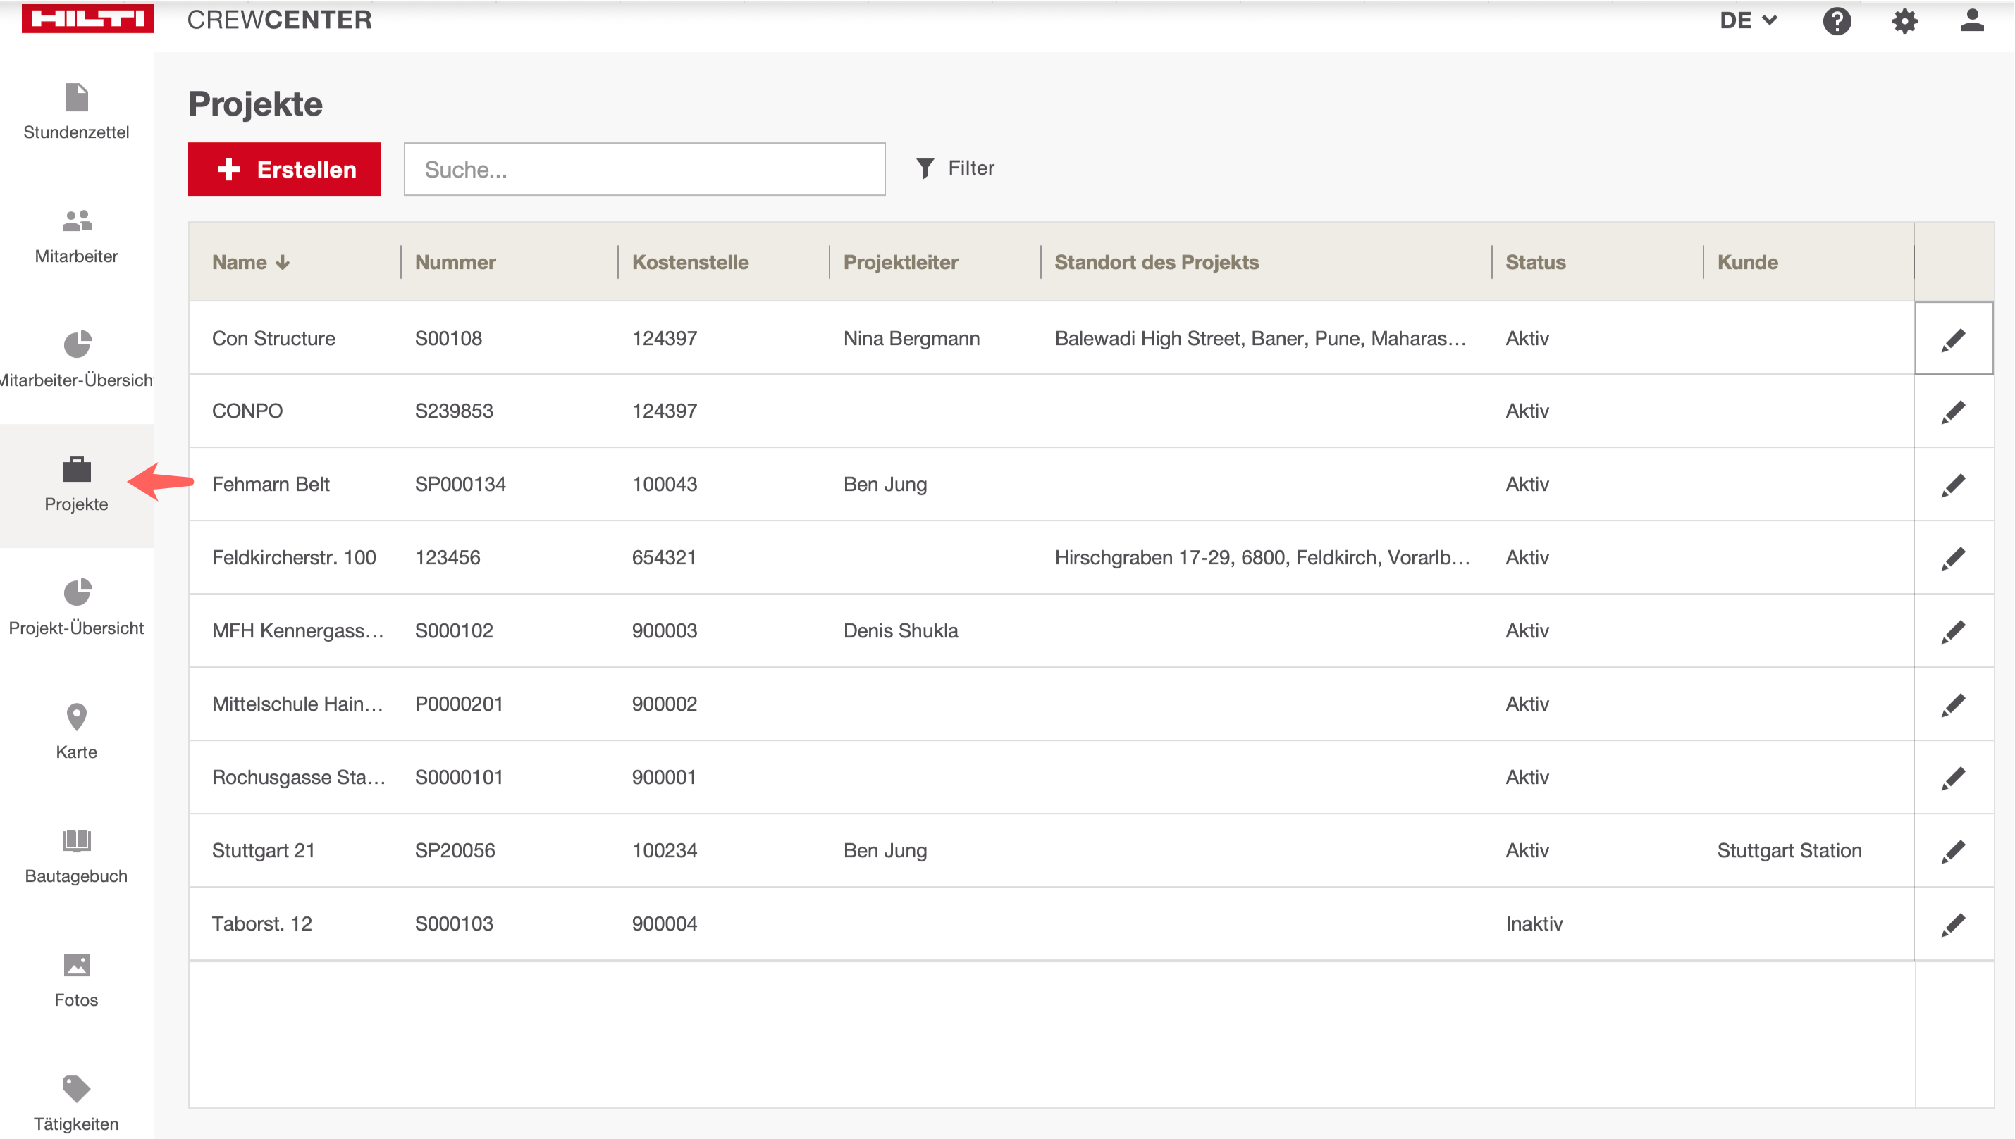Open settings gear icon in header

click(1904, 21)
